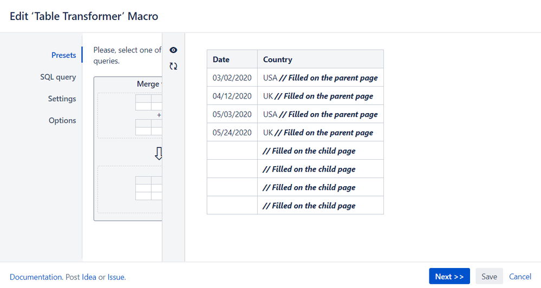The width and height of the screenshot is (541, 288).
Task: Toggle the preview eye icon
Action: tap(173, 50)
